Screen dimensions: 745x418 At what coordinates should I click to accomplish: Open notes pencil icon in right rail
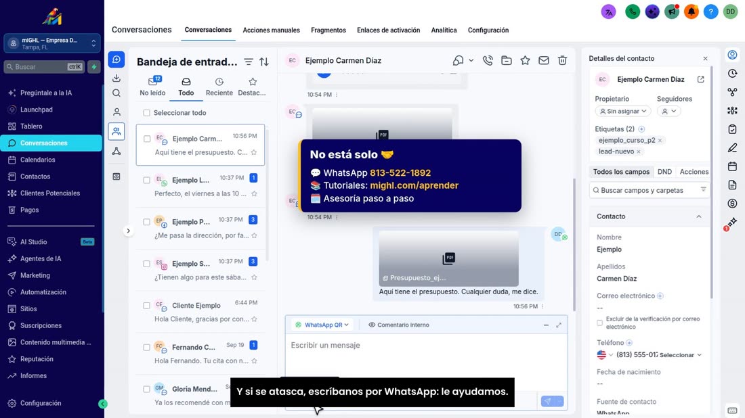point(732,148)
